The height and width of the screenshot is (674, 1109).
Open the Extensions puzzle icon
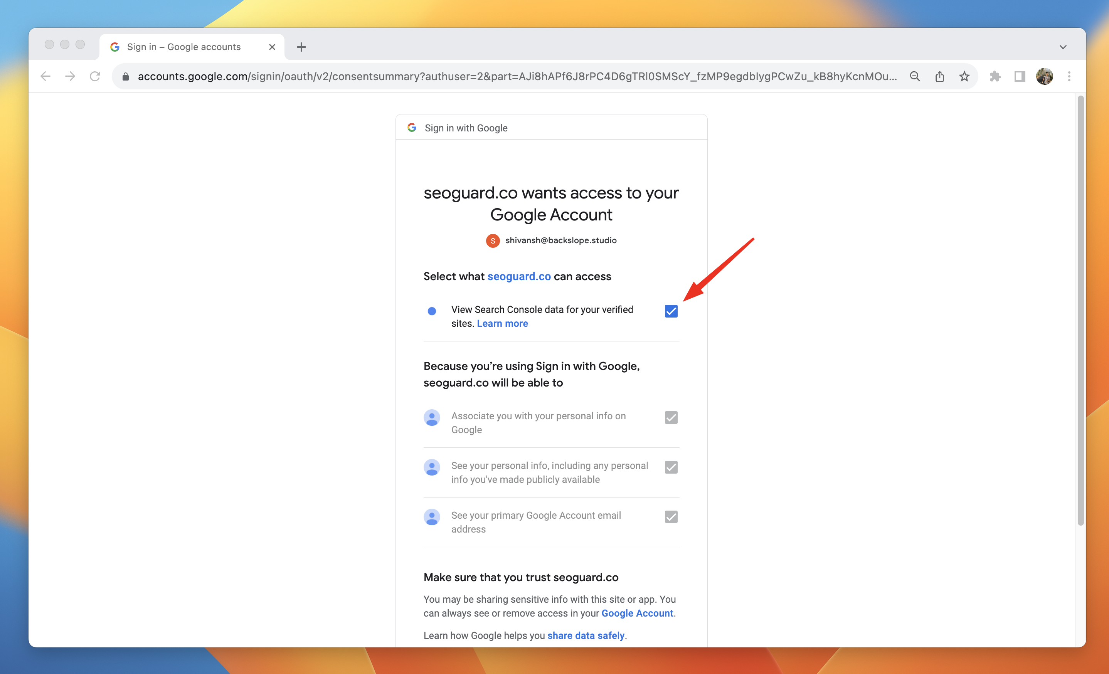[x=995, y=76]
